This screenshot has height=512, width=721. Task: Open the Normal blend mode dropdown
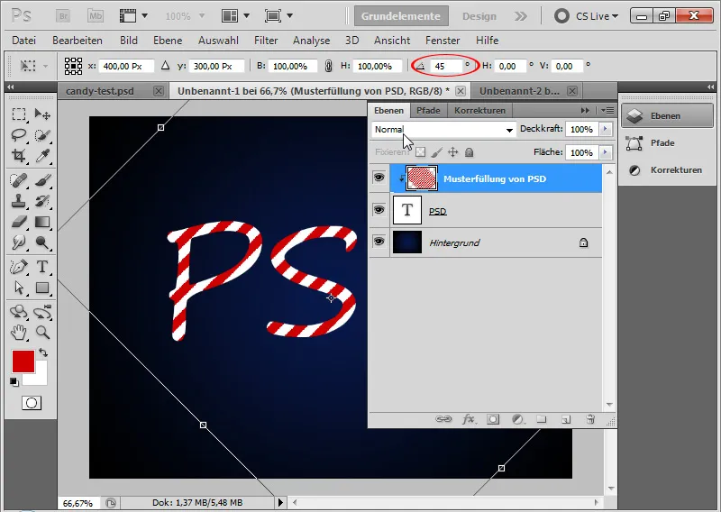[443, 130]
